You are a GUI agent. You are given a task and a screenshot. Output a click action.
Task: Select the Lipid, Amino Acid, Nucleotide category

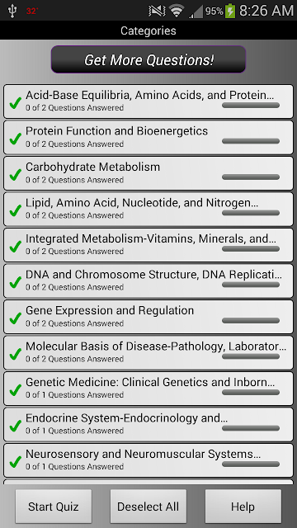(x=148, y=209)
